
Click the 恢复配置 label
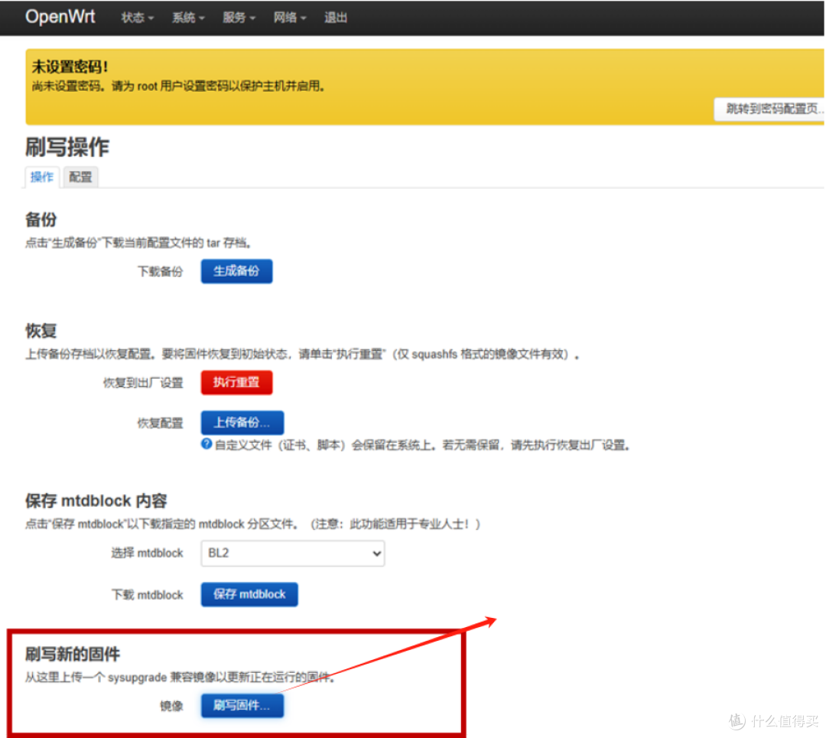pyautogui.click(x=160, y=423)
